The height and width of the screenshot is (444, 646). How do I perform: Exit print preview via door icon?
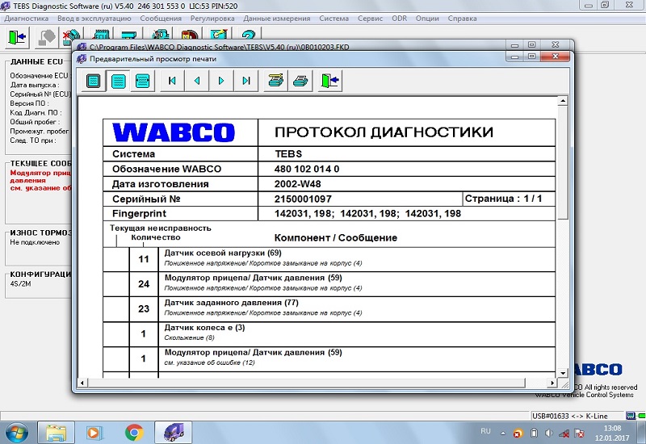pyautogui.click(x=330, y=81)
